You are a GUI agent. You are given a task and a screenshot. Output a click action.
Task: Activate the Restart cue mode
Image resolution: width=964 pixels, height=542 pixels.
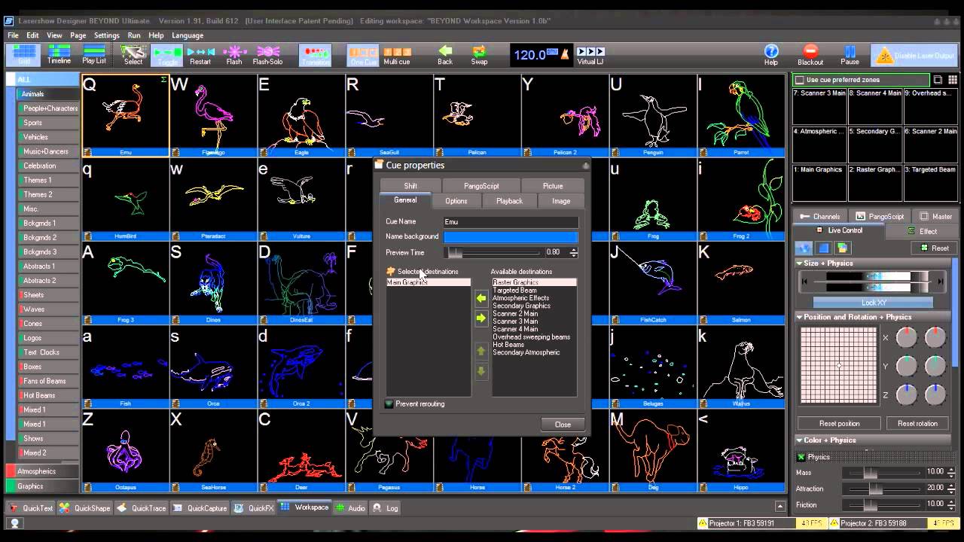coord(200,55)
